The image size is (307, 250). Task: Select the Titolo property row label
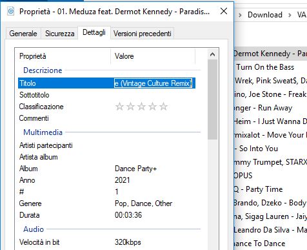28,83
